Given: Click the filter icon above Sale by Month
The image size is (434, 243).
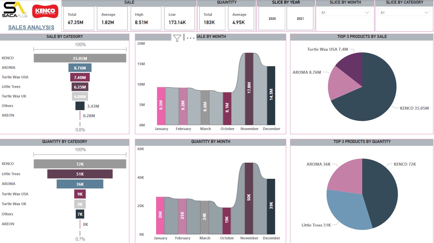Looking at the screenshot, I should 177,38.
